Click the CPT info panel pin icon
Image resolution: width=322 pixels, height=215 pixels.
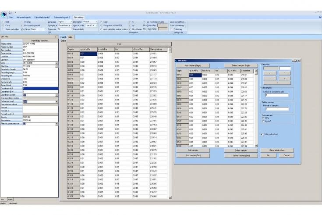pos(57,36)
